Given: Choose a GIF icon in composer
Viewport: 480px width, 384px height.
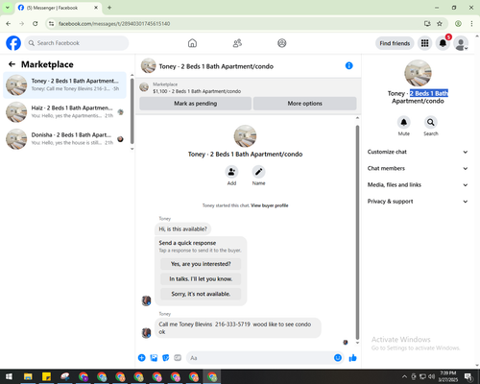Looking at the screenshot, I should pos(178,358).
